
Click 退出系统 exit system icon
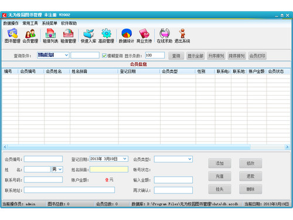[182, 36]
